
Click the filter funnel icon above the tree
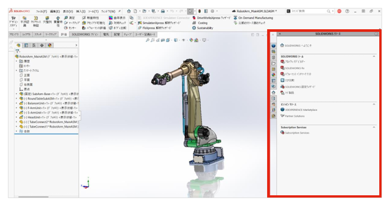(17, 51)
